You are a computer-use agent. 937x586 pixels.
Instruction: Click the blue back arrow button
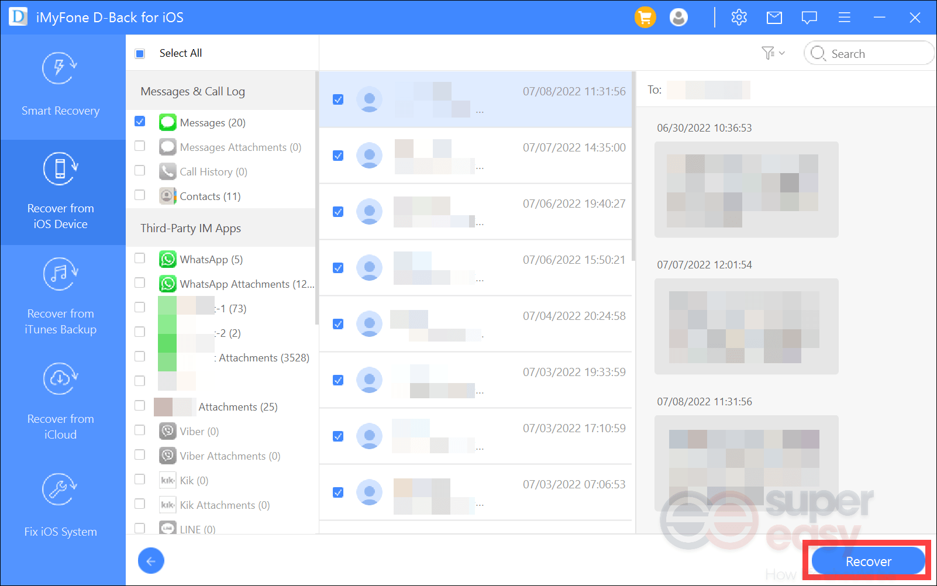tap(151, 561)
